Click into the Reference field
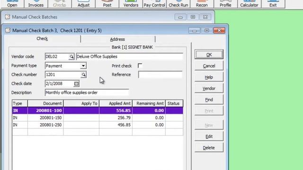Viewport: 303px width, 170px height. pos(160,75)
